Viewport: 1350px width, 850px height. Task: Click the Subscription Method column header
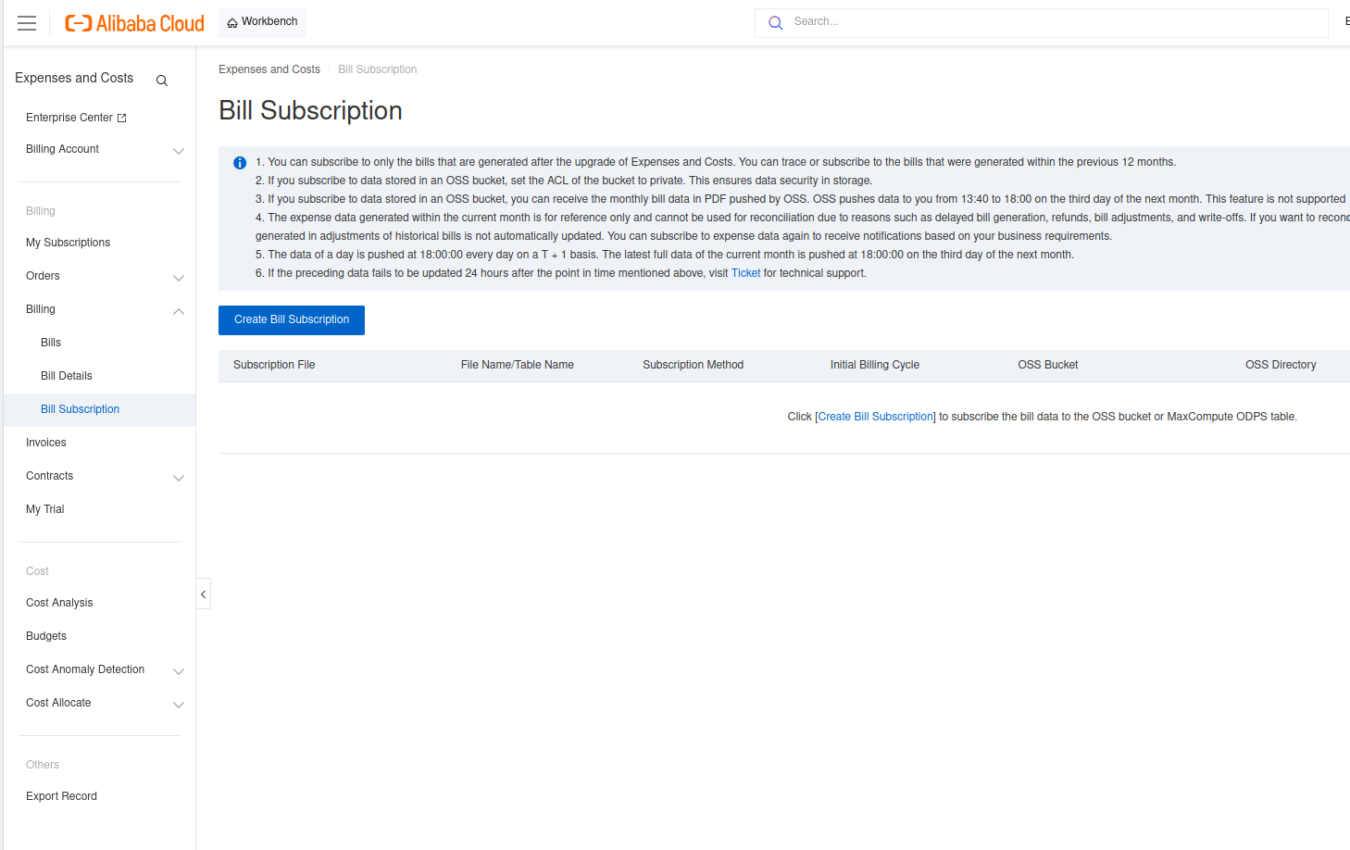pyautogui.click(x=694, y=365)
